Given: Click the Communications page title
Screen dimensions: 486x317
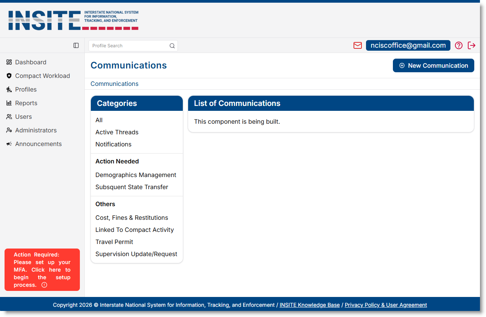Looking at the screenshot, I should pyautogui.click(x=129, y=65).
